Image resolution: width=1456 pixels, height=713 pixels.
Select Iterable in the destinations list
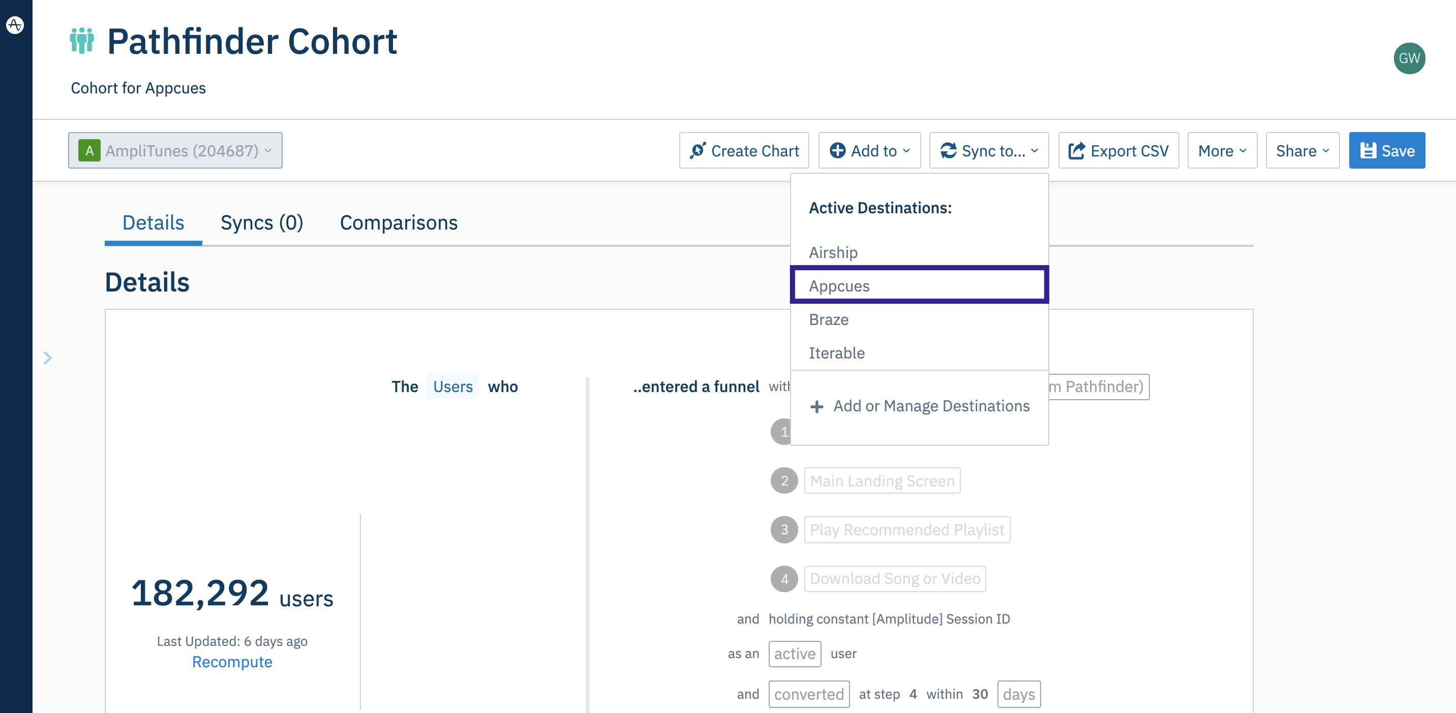pos(836,353)
